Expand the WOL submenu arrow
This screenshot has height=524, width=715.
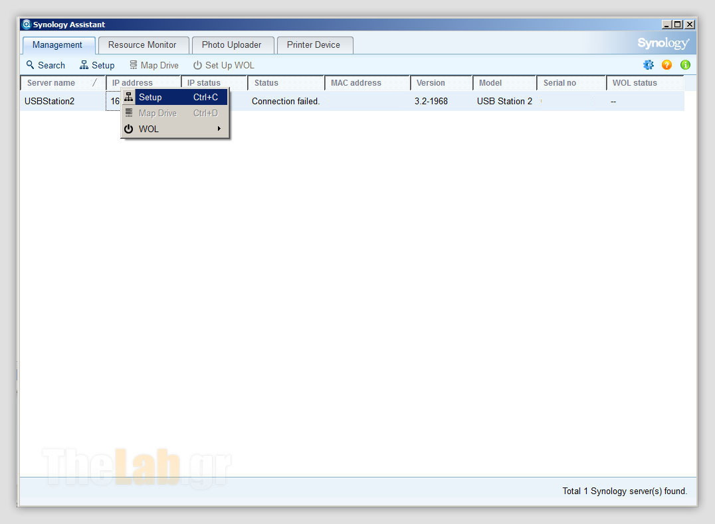tap(219, 129)
